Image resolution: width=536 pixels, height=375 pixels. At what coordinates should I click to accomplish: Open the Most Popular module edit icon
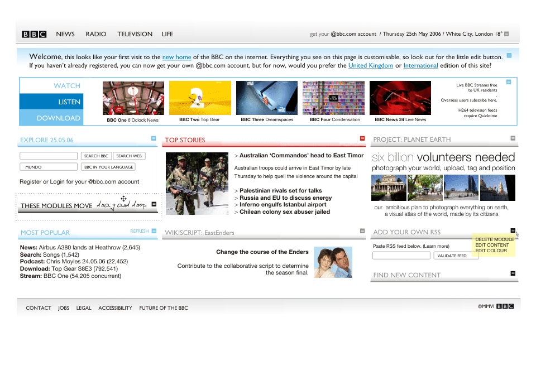pyautogui.click(x=154, y=231)
